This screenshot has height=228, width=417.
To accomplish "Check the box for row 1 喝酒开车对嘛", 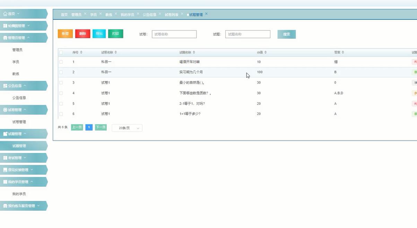I will click(x=61, y=62).
